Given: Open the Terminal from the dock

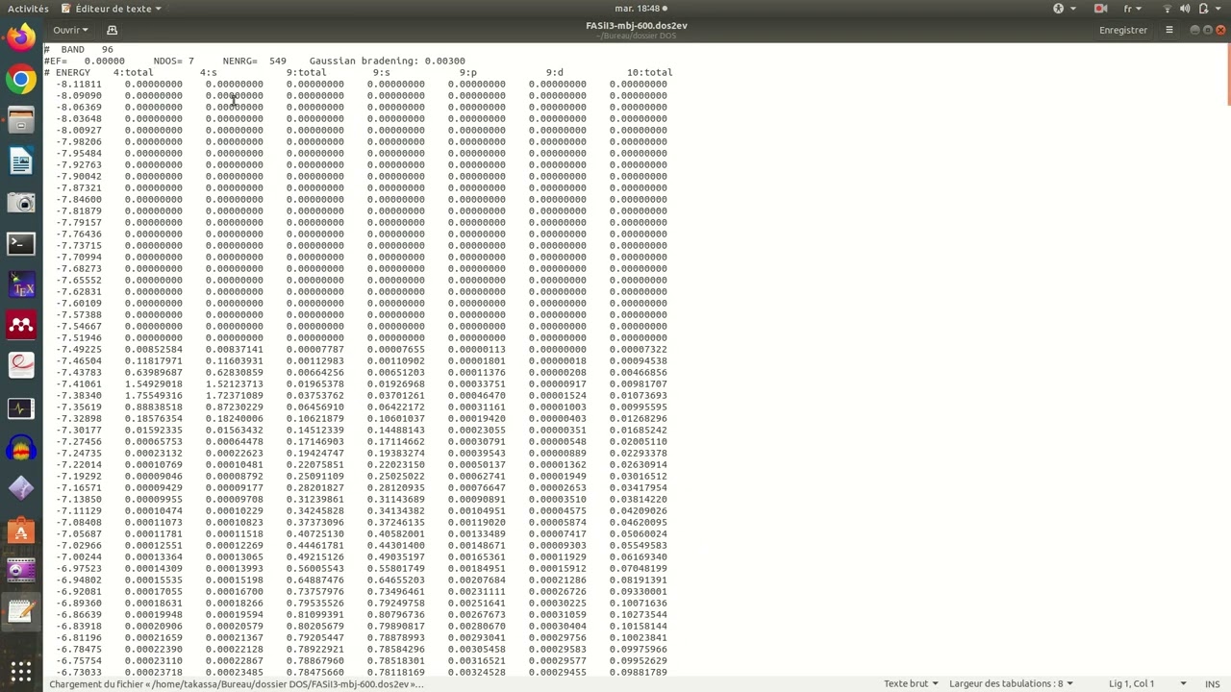Looking at the screenshot, I should click(21, 244).
